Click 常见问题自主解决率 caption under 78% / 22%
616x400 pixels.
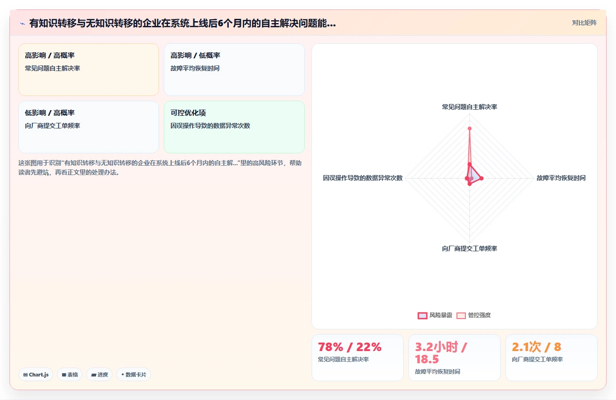[343, 360]
